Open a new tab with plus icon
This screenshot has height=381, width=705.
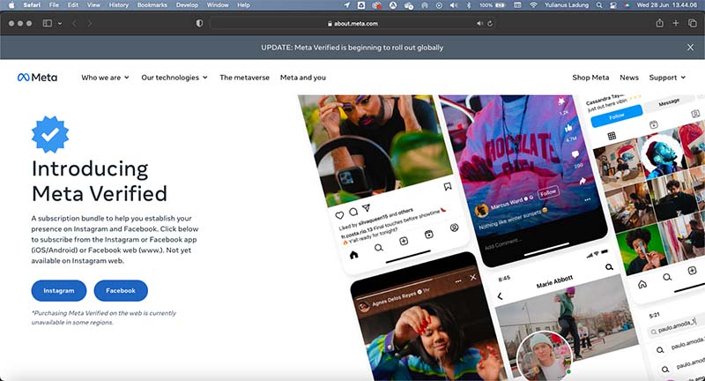675,23
